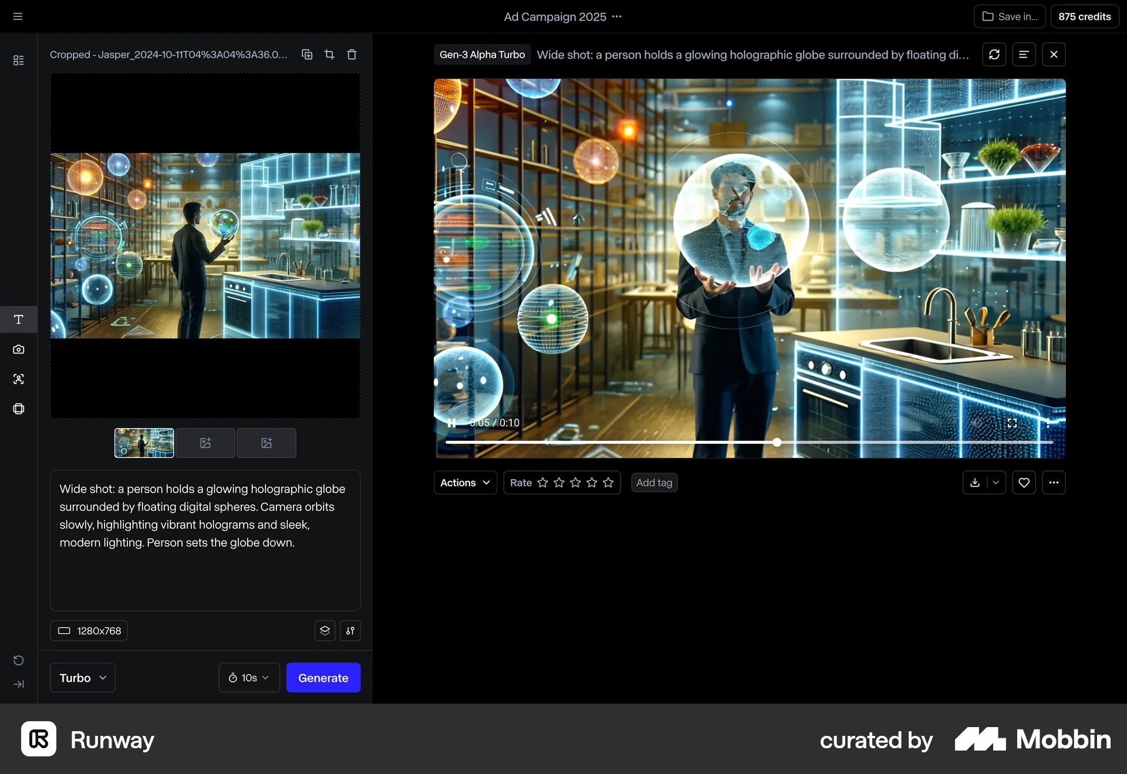Viewport: 1127px width, 774px height.
Task: Duplicate the cropped Jasper image
Action: pyautogui.click(x=307, y=54)
